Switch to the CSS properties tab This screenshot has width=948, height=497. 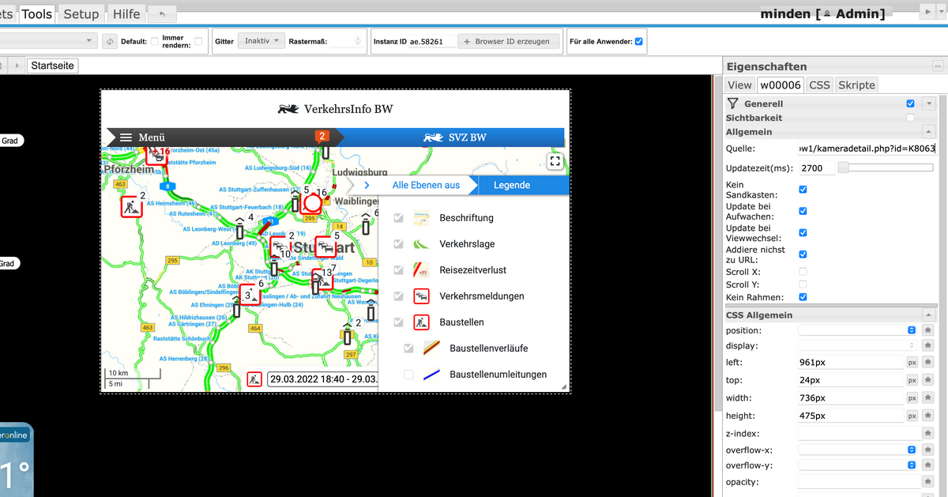[x=819, y=85]
